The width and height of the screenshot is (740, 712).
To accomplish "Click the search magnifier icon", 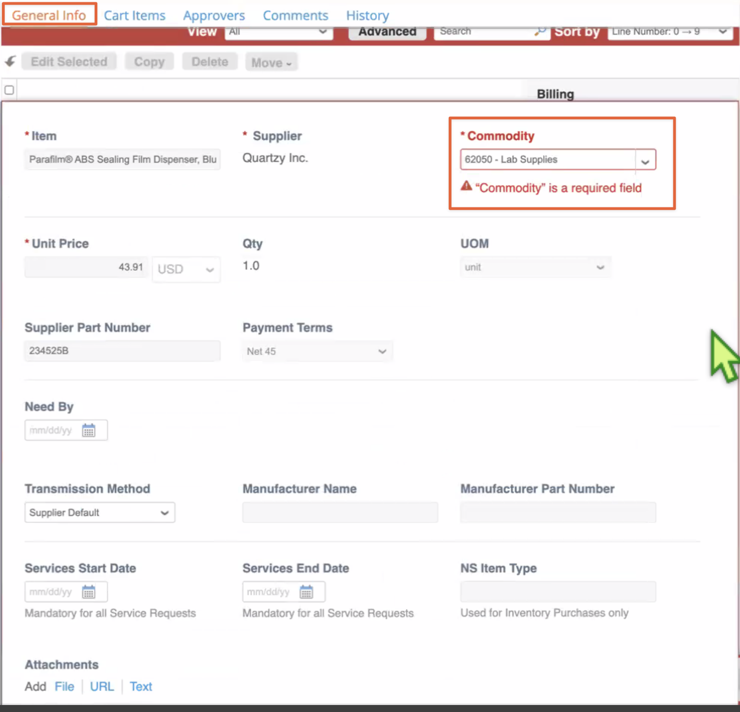I will (540, 32).
